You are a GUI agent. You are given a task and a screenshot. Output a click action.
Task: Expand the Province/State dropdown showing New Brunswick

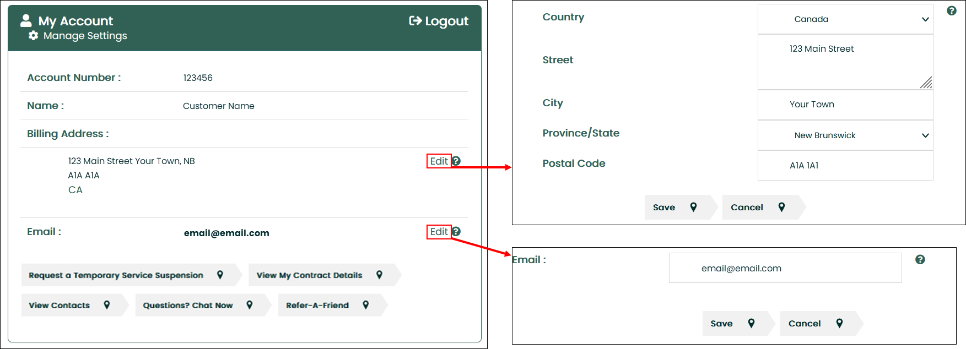845,135
